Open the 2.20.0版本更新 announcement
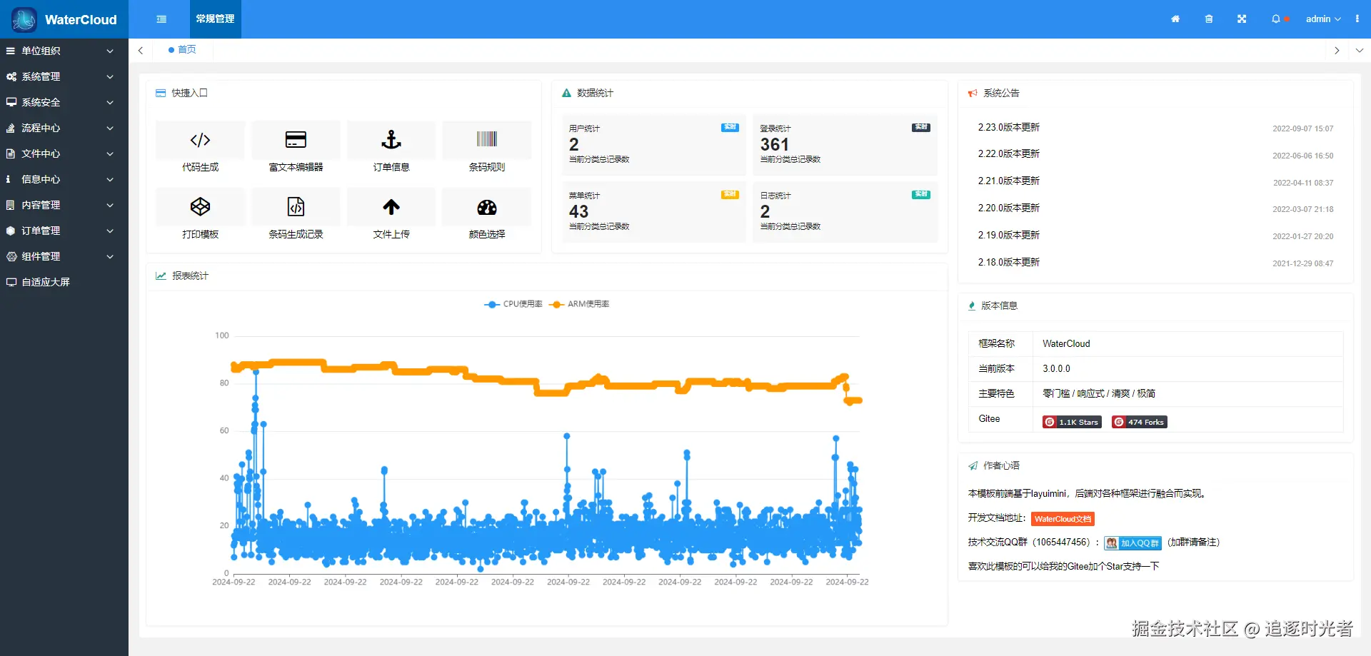 (1008, 208)
